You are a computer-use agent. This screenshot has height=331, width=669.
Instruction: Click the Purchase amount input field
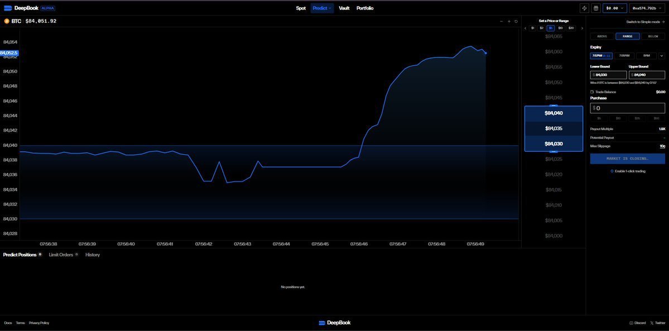click(x=627, y=108)
